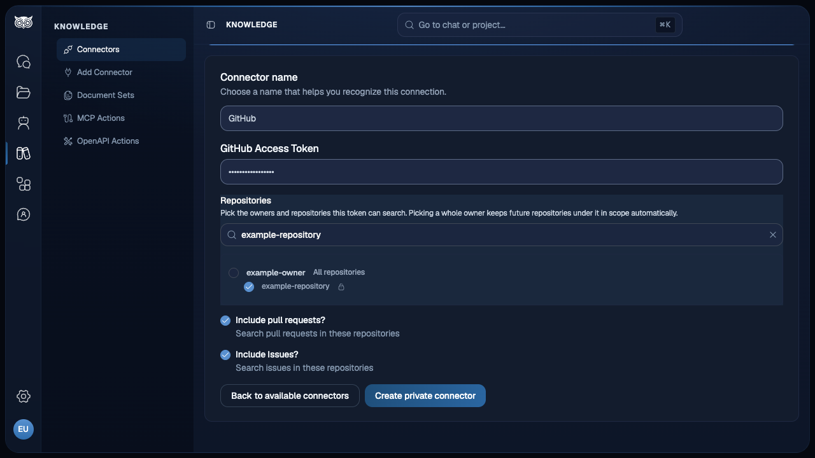Uncheck Include Issues checkbox
The image size is (815, 458).
[x=225, y=355]
